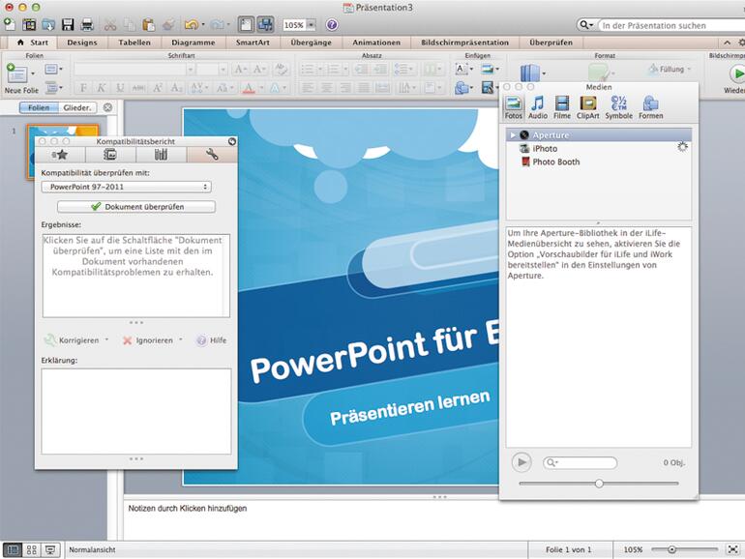
Task: Open search options magnifier dropdown
Action: point(586,25)
